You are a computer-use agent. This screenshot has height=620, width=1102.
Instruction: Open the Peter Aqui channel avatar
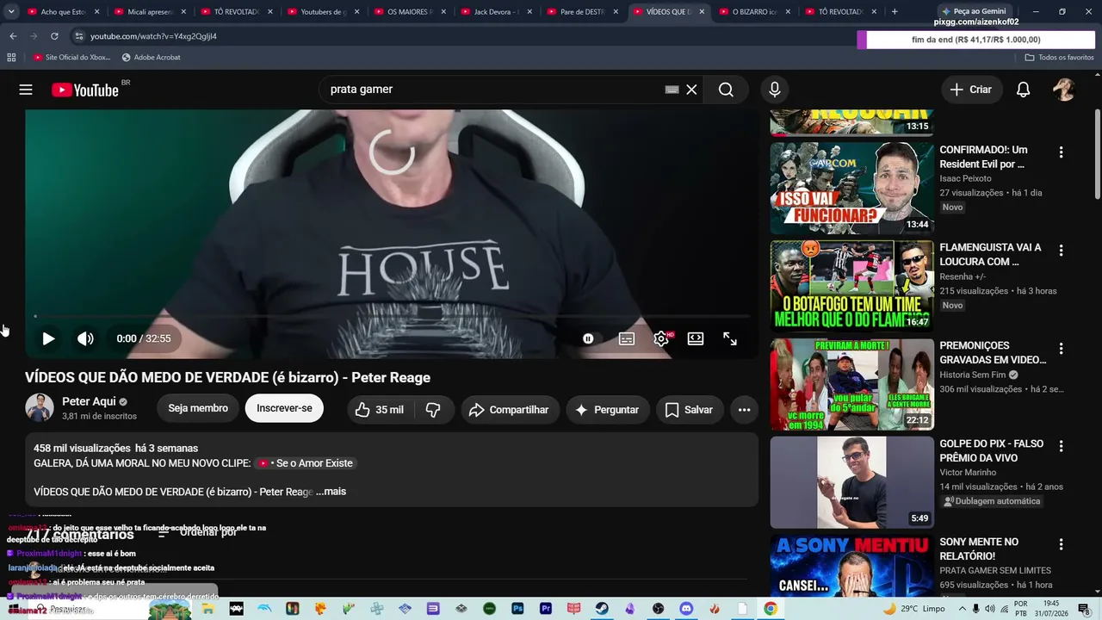[x=40, y=408]
